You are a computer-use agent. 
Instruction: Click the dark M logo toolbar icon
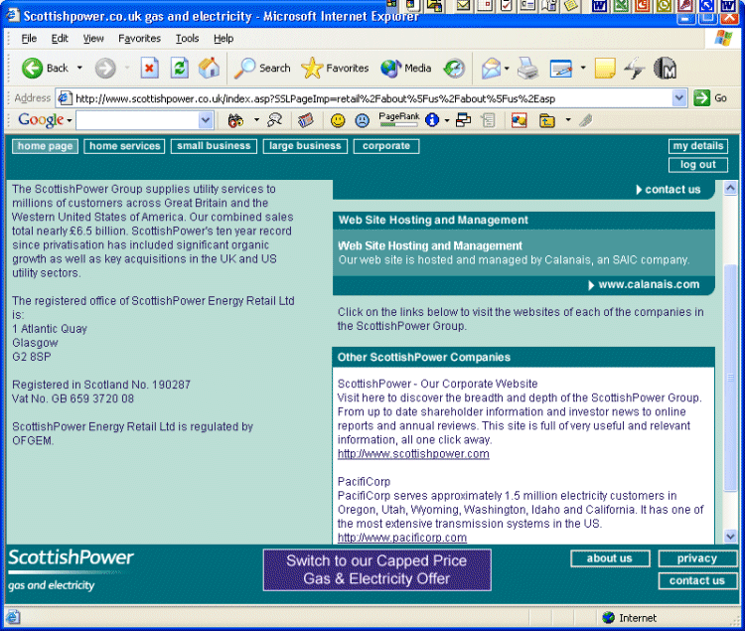click(x=665, y=69)
